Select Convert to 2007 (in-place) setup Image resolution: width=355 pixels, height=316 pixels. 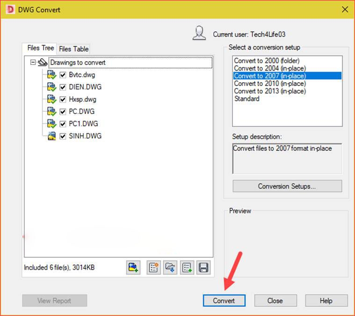(x=287, y=76)
